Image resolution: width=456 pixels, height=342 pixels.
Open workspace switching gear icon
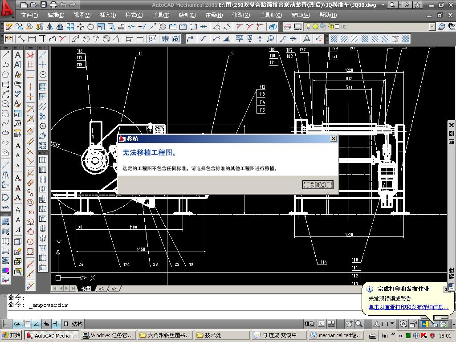[403, 324]
